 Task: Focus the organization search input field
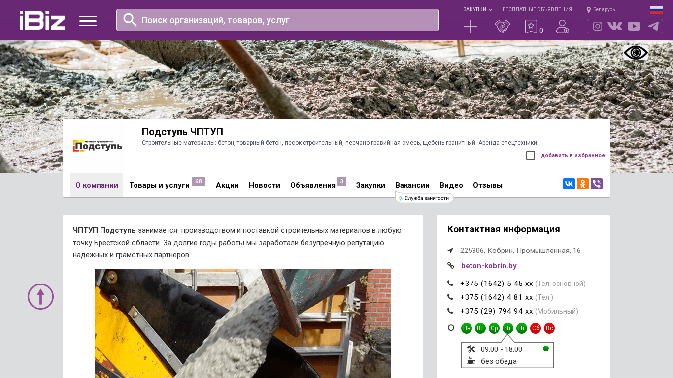277,20
